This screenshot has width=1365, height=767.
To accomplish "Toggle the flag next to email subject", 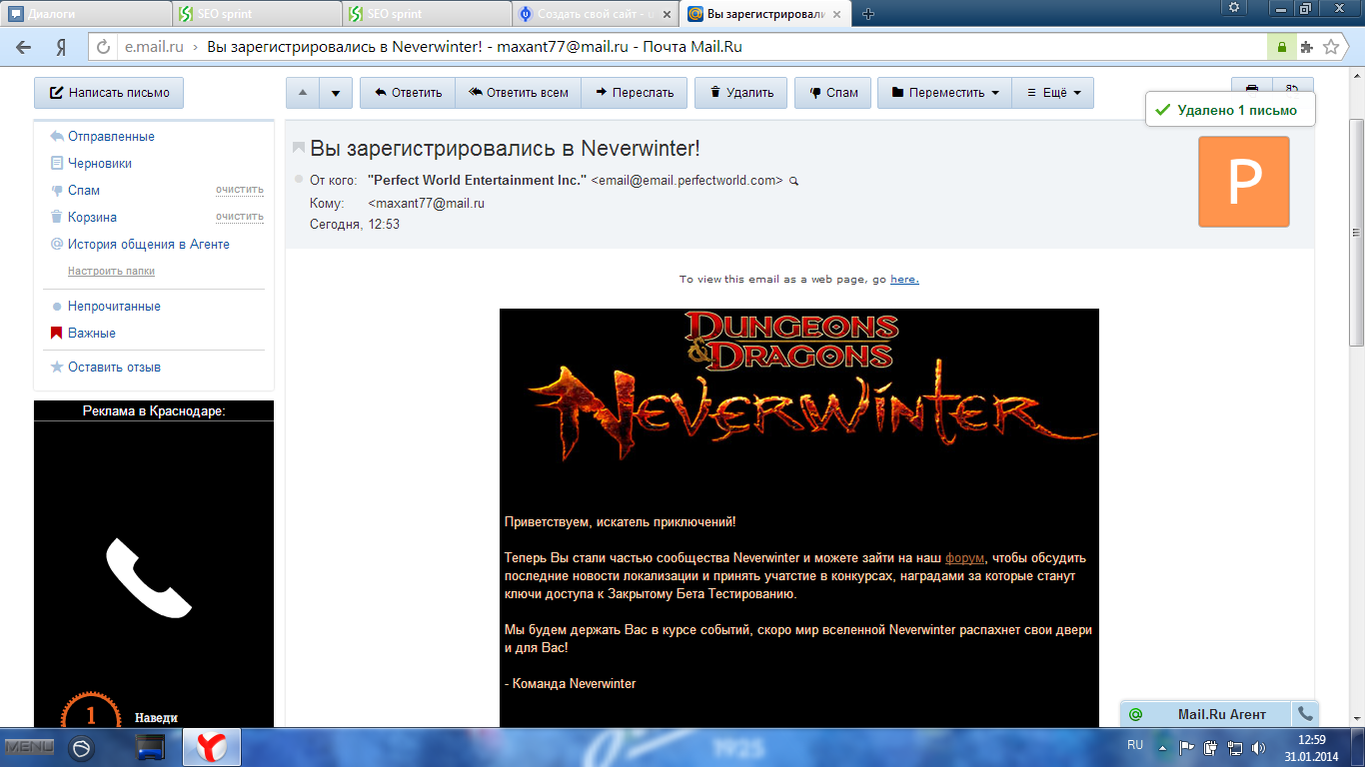I will pos(298,148).
